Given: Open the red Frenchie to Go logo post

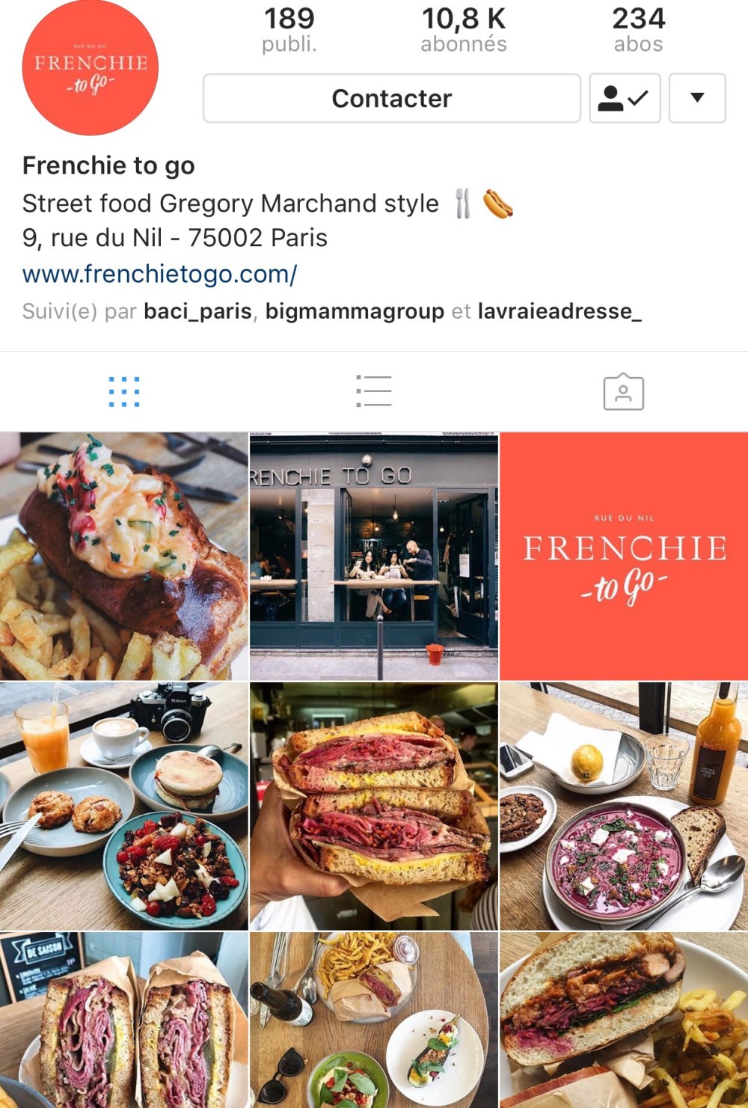Looking at the screenshot, I should coord(624,556).
